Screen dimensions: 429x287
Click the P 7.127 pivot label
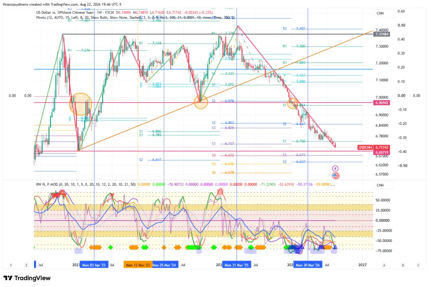coord(295,75)
